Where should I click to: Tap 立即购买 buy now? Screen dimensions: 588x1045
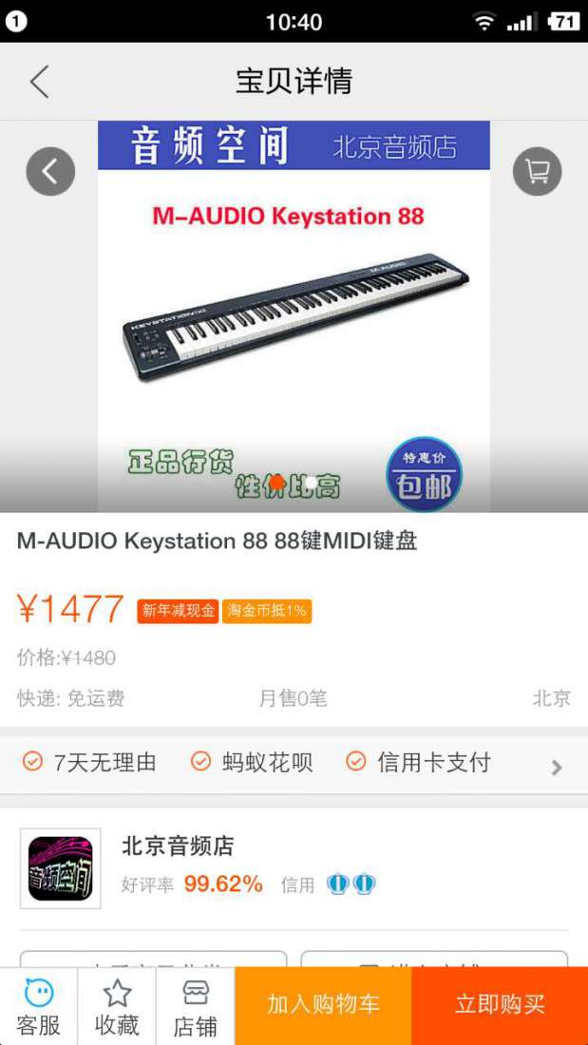500,1006
